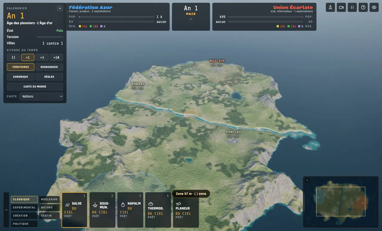
Task: Collapse the Calendrier panel chevron
Action: tap(60, 9)
